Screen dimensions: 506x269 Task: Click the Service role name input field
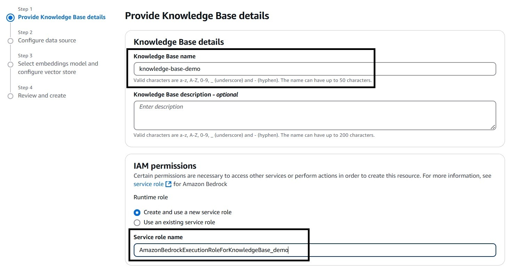coord(315,250)
